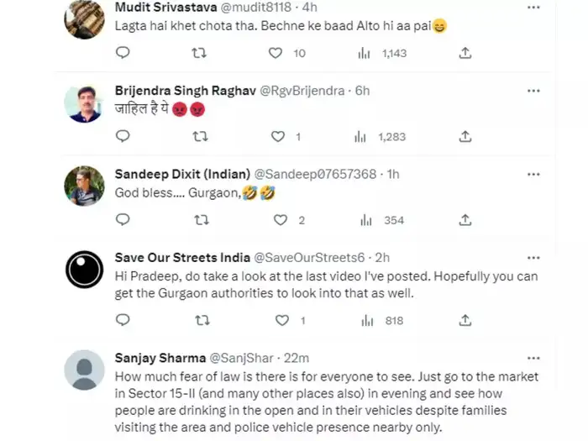
Task: View analytics on Save Our Streets India tweet
Action: point(365,320)
